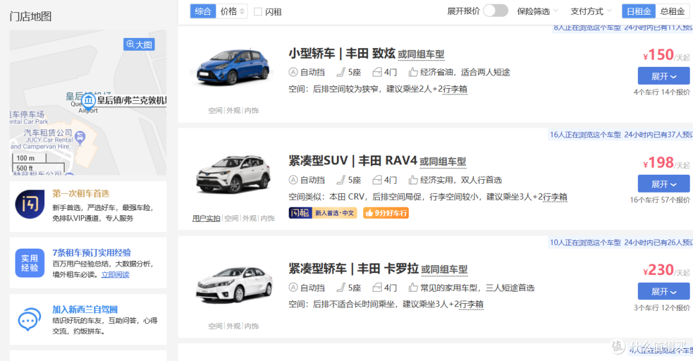Open the 7条租车预订实用经验 article
This screenshot has width=693, height=361.
click(x=92, y=252)
